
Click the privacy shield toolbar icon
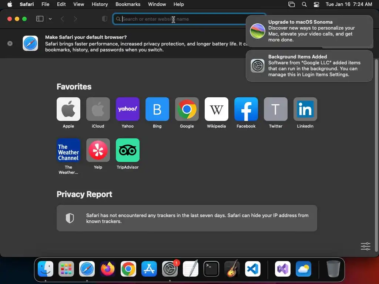pos(105,19)
